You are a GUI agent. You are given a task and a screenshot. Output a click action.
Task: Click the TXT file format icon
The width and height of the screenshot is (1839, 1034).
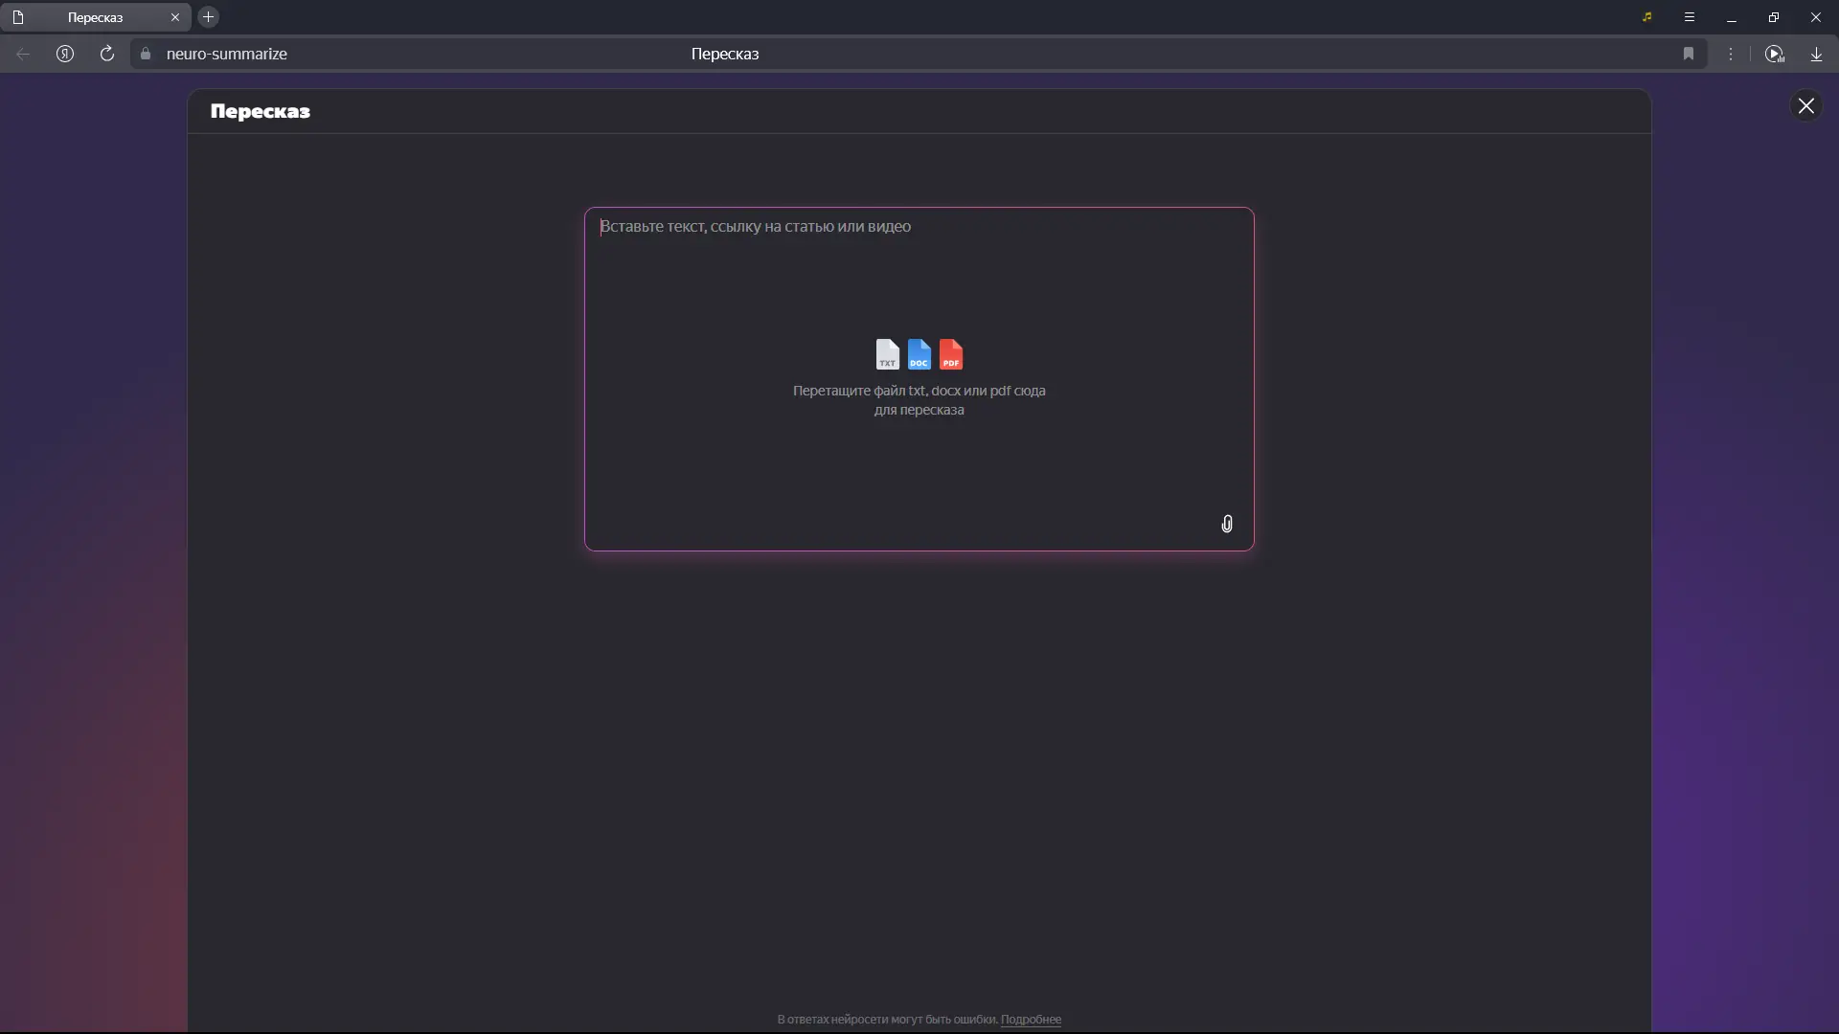[887, 354]
